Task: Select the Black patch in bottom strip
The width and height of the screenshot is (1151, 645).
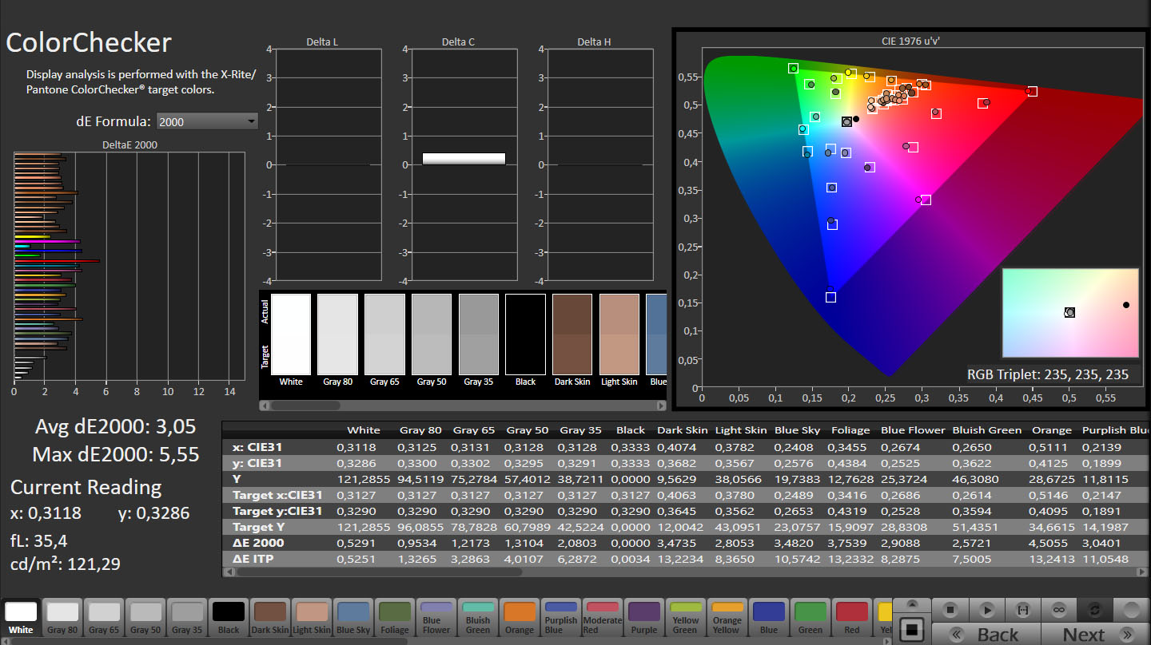Action: [x=229, y=618]
